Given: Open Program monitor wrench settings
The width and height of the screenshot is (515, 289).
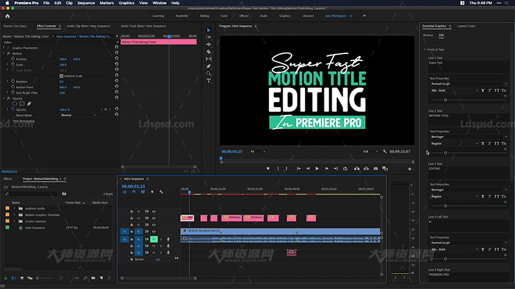Looking at the screenshot, I should (x=384, y=152).
